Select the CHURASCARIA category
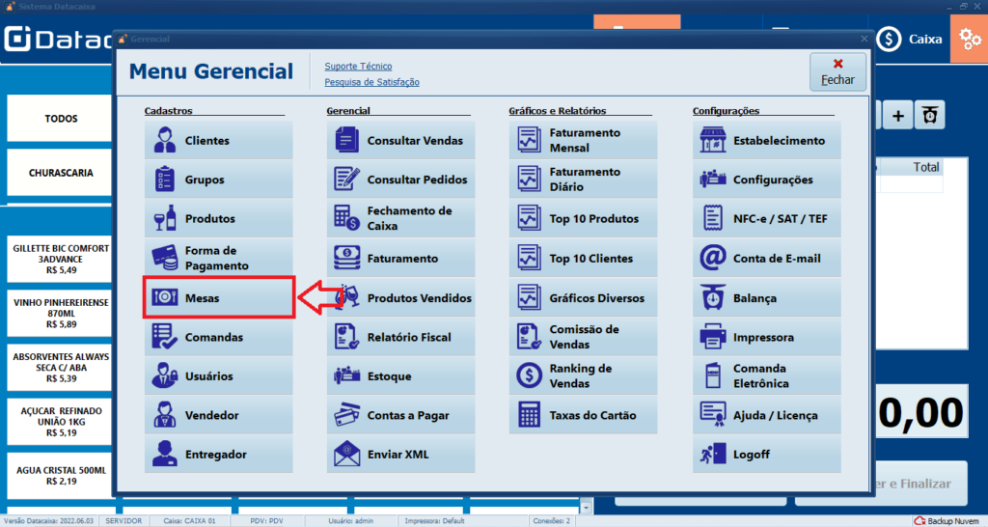988x527 pixels. [61, 173]
